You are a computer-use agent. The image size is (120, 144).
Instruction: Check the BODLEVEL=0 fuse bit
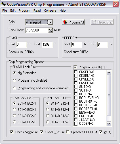[x=76, y=98]
